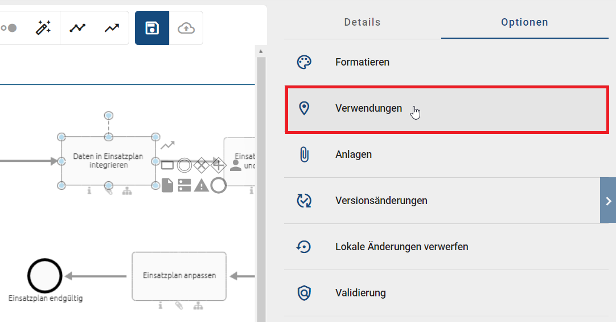This screenshot has height=322, width=616.
Task: Add an exclusive X gateway from context palette
Action: pos(202,166)
